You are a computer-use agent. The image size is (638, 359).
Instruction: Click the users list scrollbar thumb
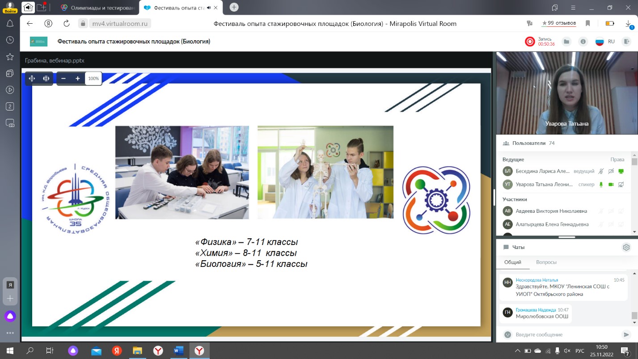point(634,161)
